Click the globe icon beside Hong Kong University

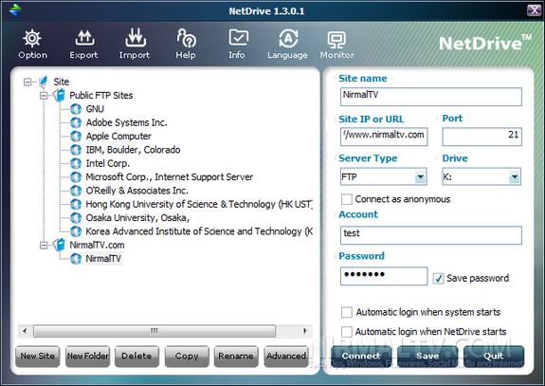point(76,204)
